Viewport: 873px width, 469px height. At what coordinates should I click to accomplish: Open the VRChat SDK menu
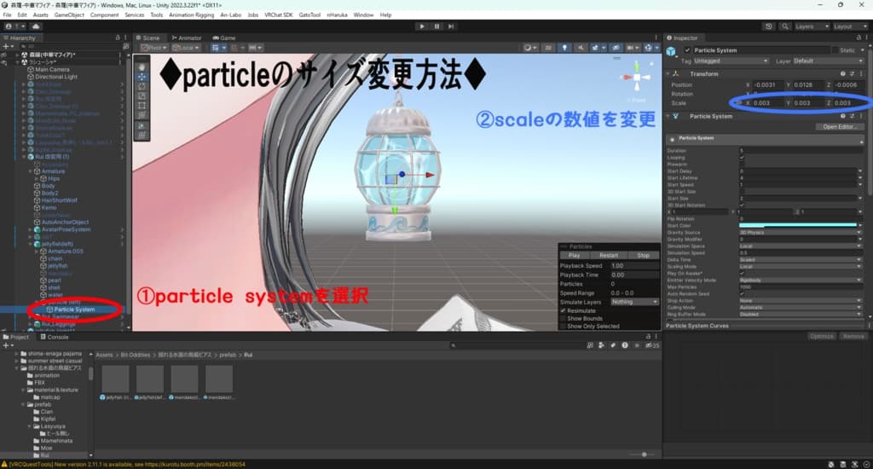279,15
